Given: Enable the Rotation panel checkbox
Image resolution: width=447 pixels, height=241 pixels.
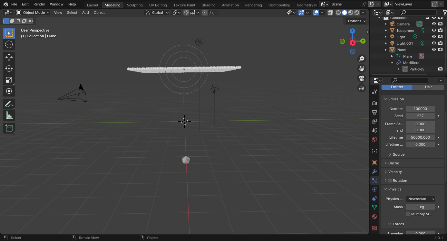Looking at the screenshot, I should 390,181.
